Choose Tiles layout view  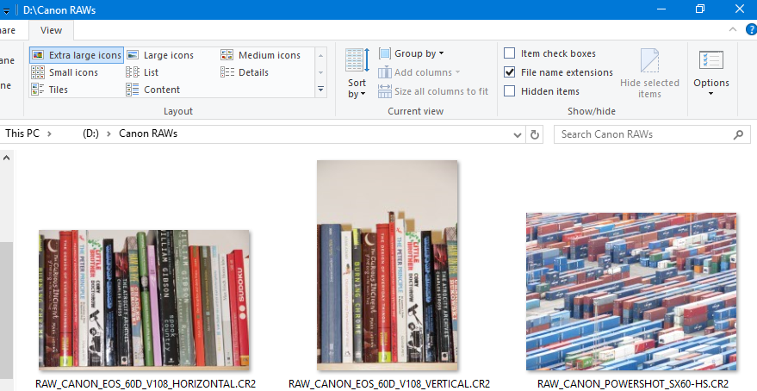[50, 90]
